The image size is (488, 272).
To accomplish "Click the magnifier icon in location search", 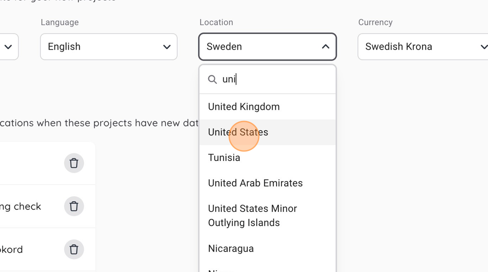I will tap(212, 80).
